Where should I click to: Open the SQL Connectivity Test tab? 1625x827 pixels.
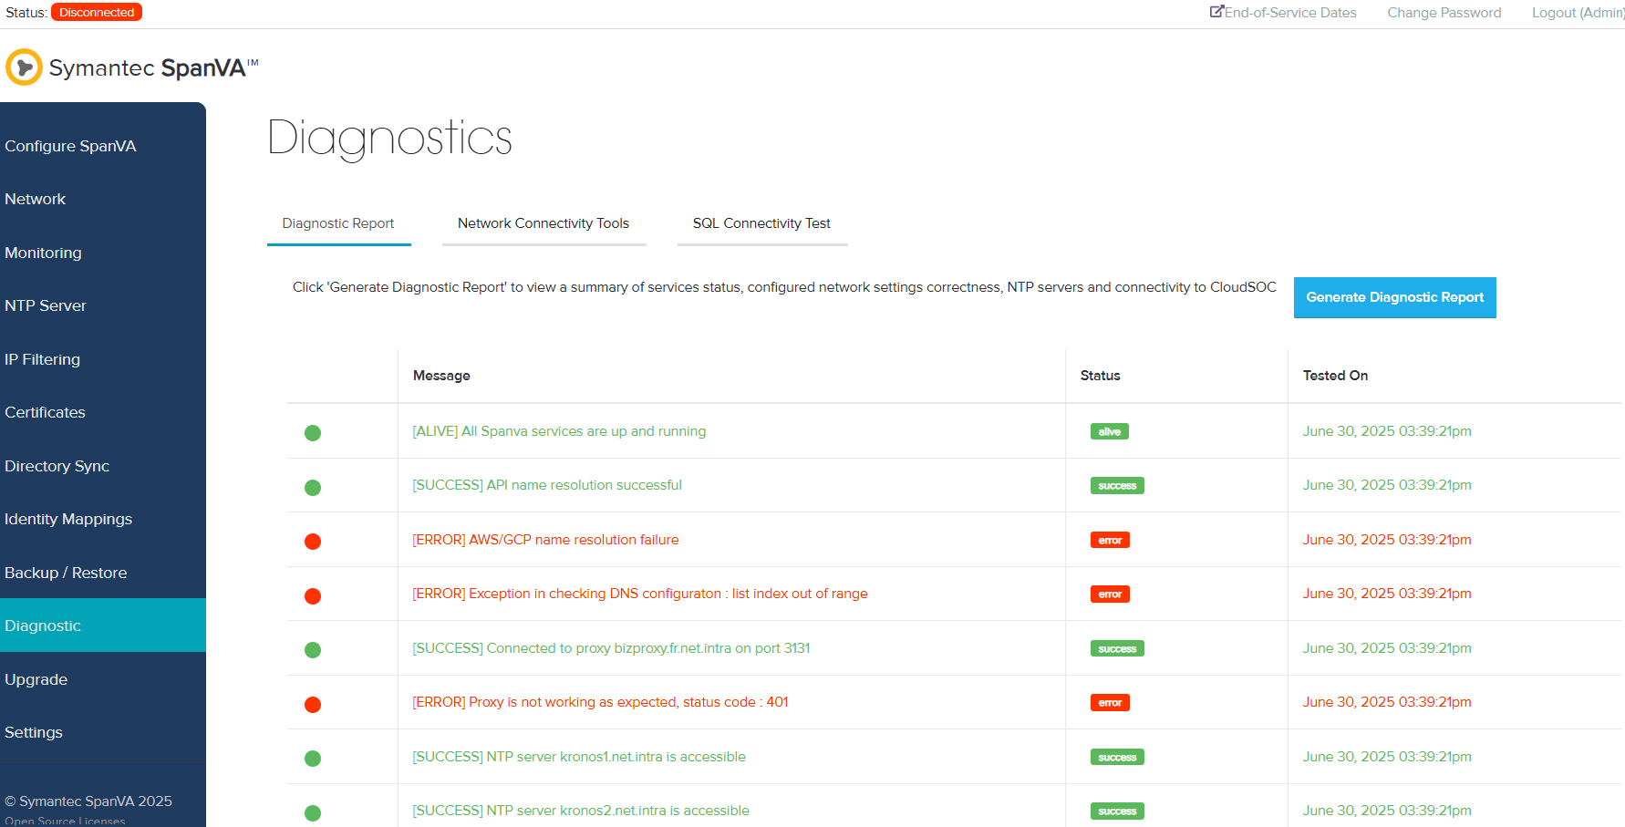point(761,223)
